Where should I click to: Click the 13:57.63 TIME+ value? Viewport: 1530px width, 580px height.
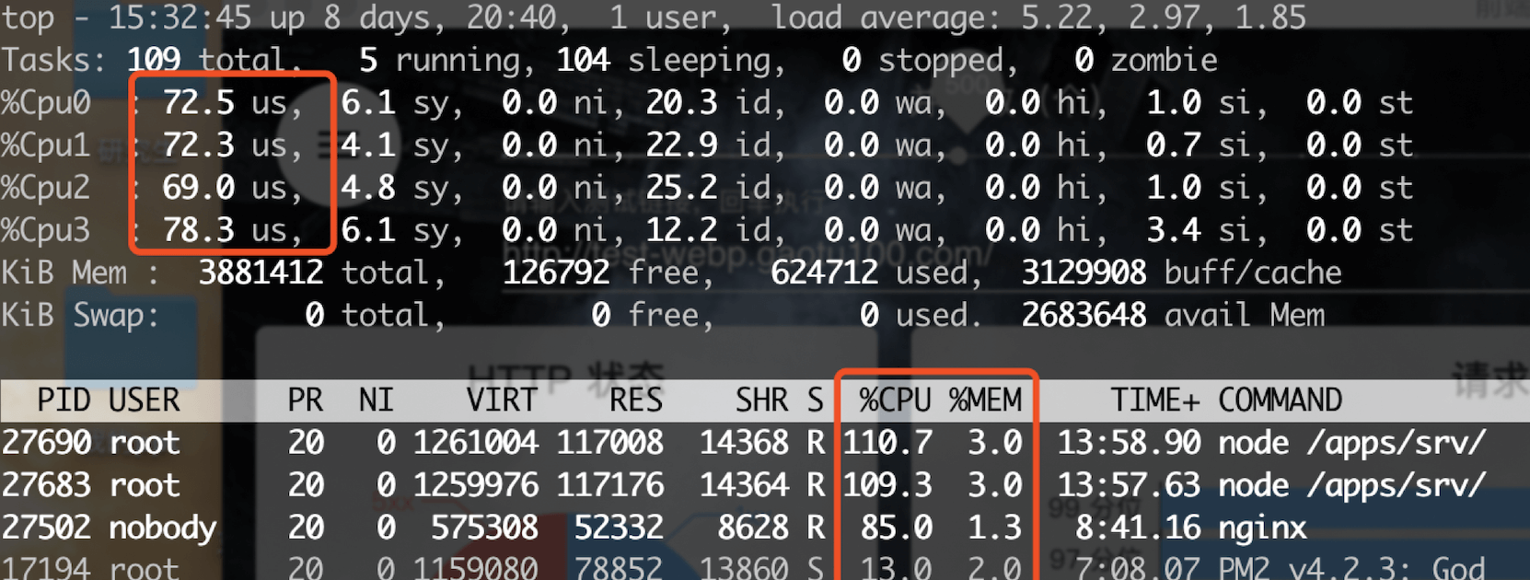click(x=1129, y=485)
